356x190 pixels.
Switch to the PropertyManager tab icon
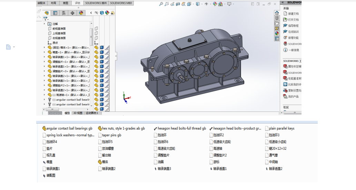(55, 13)
